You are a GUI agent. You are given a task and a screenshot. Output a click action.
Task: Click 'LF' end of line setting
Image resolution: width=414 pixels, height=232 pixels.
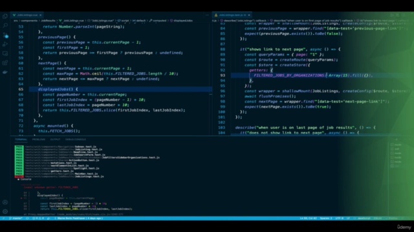348,218
